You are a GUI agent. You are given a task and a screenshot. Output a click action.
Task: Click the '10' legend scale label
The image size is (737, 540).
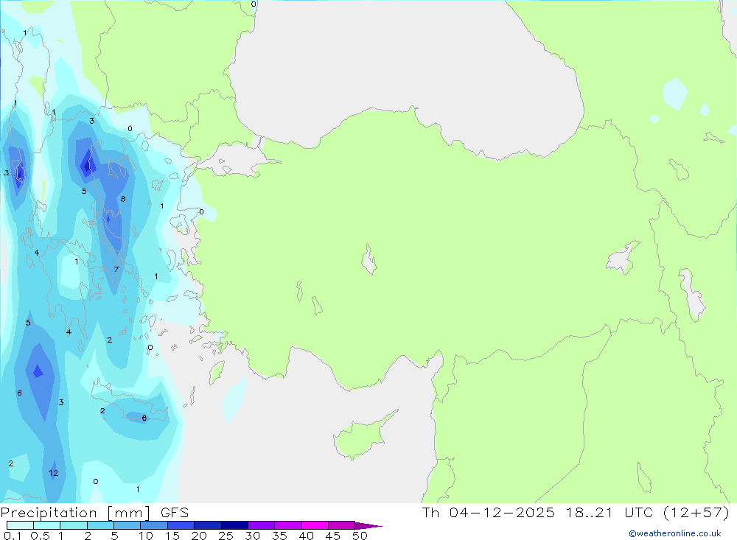tap(146, 536)
